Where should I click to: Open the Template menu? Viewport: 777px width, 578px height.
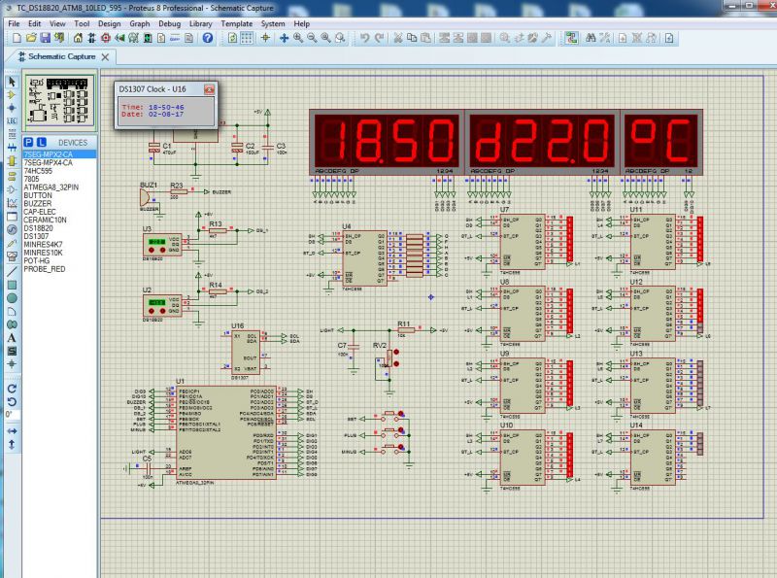(236, 23)
